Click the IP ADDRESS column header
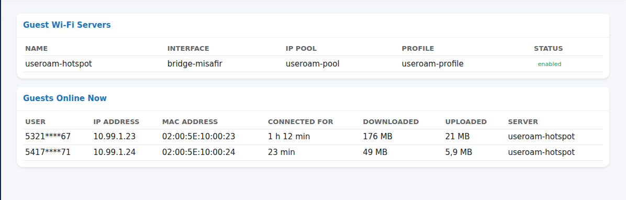 click(116, 122)
